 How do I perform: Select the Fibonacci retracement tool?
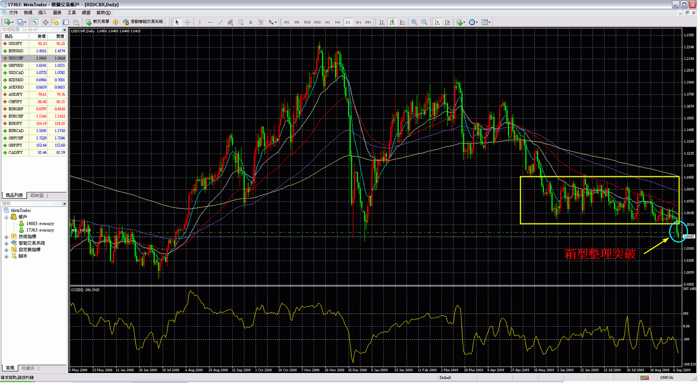[240, 22]
